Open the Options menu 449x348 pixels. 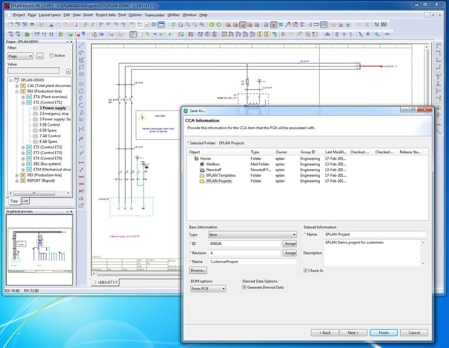(x=136, y=15)
